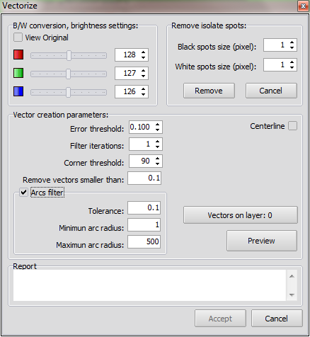Image resolution: width=310 pixels, height=337 pixels.
Task: Increase Black spots size stepper
Action: point(292,42)
